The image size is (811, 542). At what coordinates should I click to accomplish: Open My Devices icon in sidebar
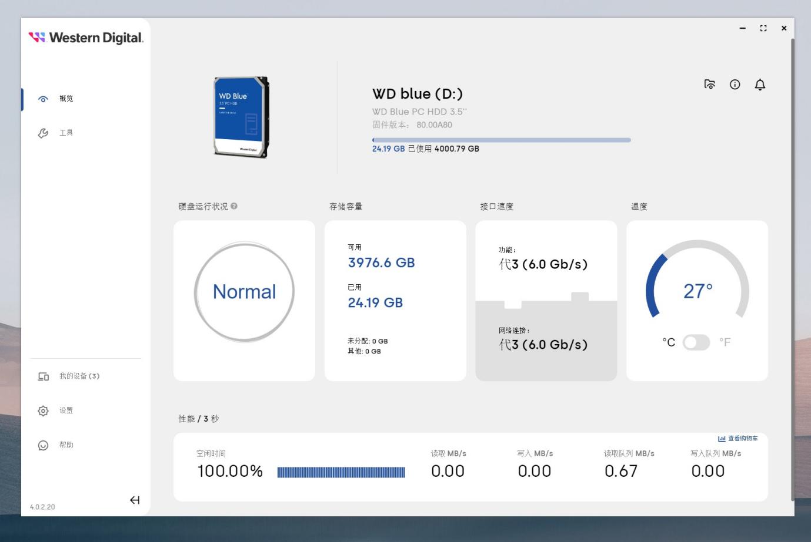pyautogui.click(x=44, y=376)
